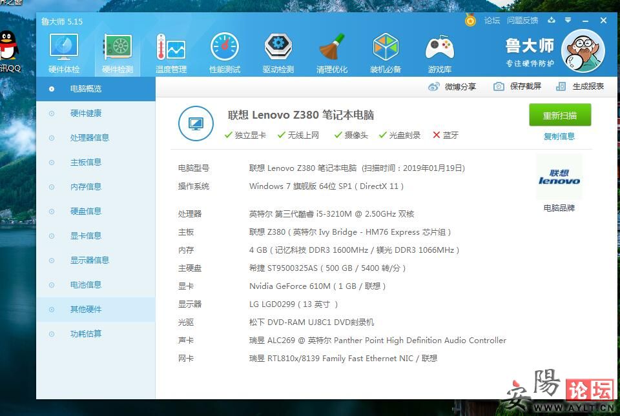Open 温度管理 temperature management

pyautogui.click(x=170, y=54)
